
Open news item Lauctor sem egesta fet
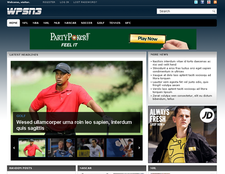180,84
